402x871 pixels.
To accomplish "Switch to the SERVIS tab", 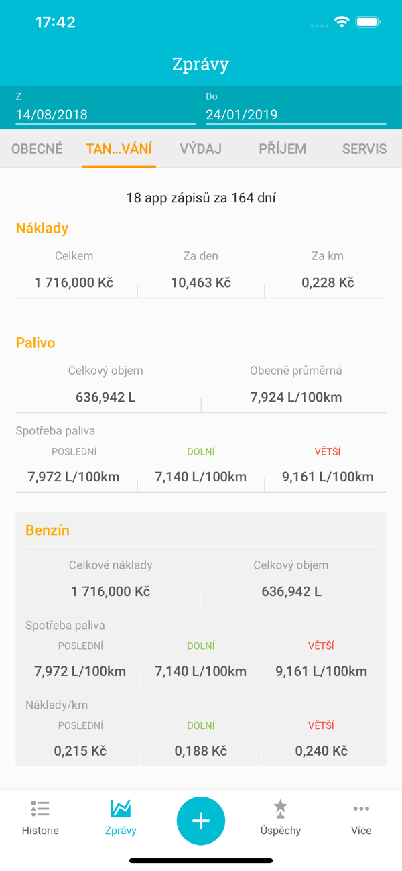I will [364, 149].
